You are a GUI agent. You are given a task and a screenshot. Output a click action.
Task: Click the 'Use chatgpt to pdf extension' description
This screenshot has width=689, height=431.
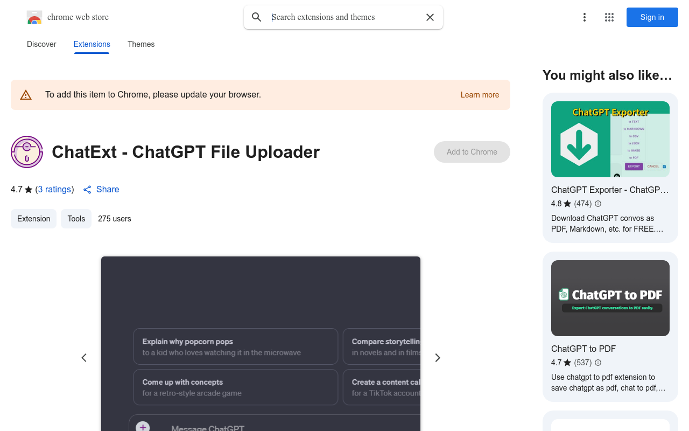coord(608,383)
